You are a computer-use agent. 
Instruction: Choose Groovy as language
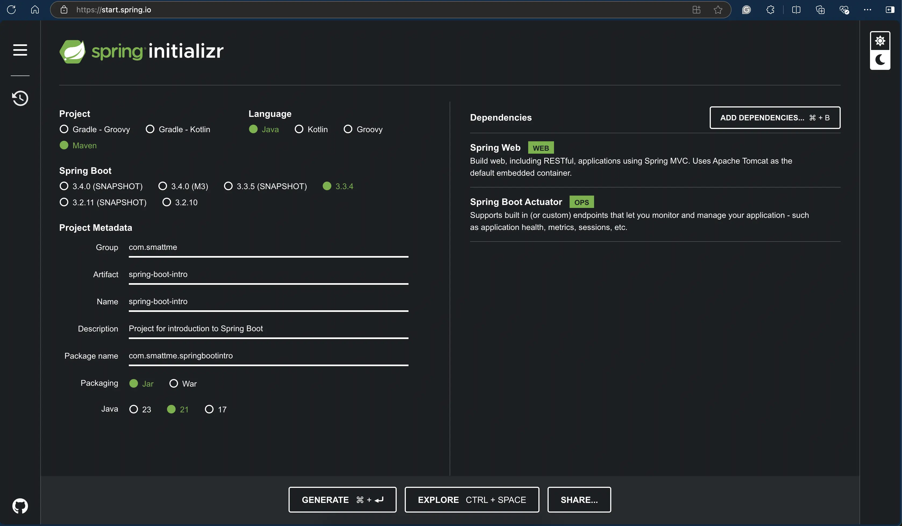tap(363, 129)
